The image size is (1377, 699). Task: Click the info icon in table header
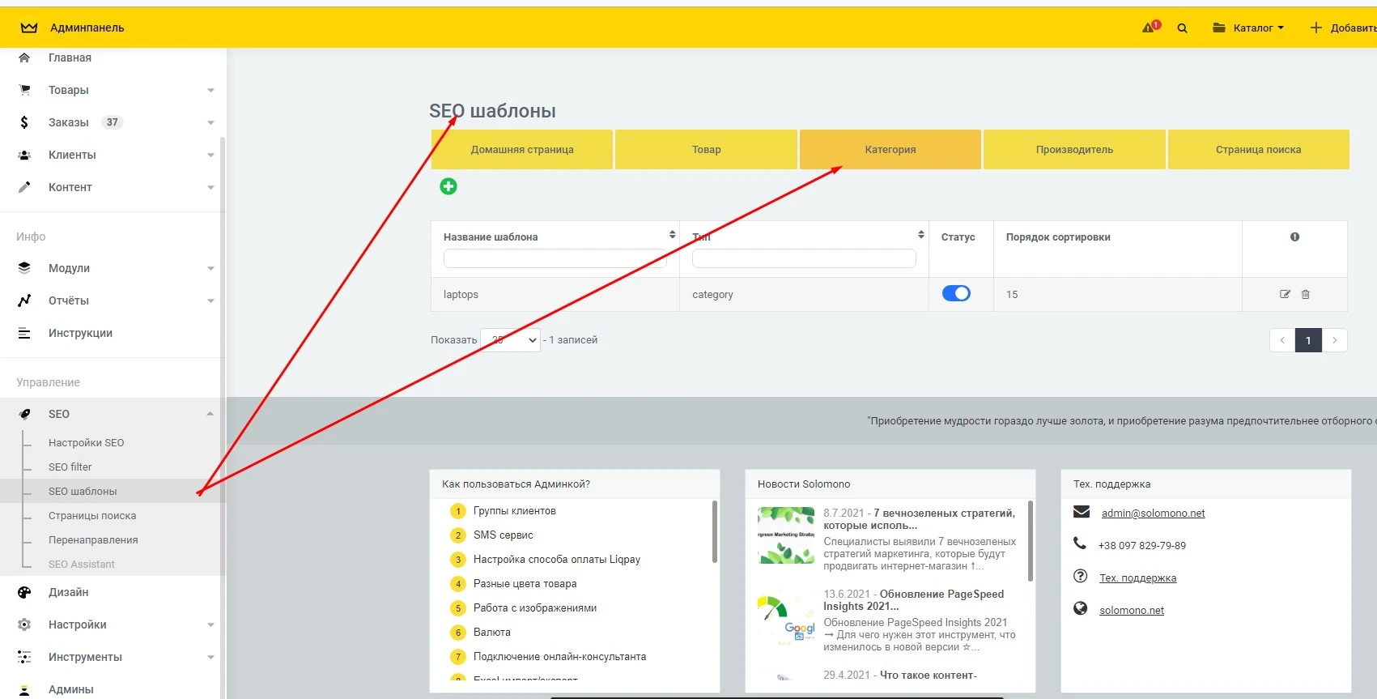[x=1294, y=237]
